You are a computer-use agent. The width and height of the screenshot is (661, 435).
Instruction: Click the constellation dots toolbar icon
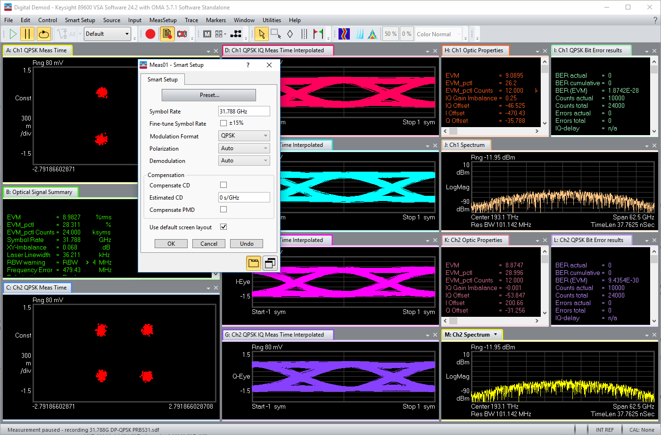[x=236, y=34]
